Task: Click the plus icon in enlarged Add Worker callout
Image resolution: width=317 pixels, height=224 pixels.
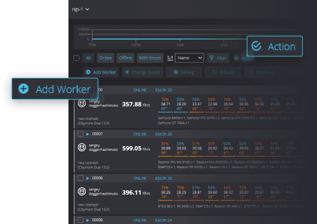Action: [24, 89]
